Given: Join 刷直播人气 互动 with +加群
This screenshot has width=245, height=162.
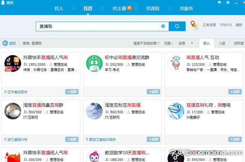Looking at the screenshot, I should click(235, 92).
